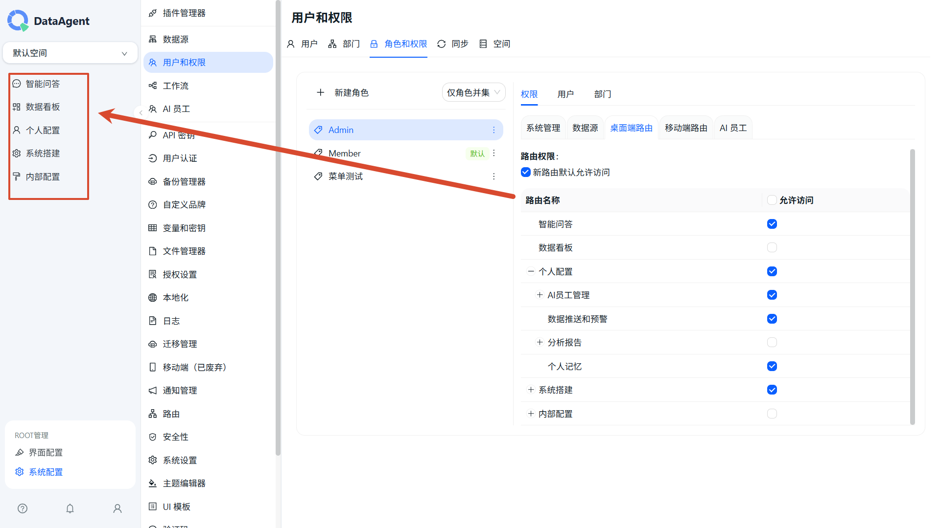940x528 pixels.
Task: Toggle the 允许访问 header select-all checkbox
Action: click(x=772, y=200)
